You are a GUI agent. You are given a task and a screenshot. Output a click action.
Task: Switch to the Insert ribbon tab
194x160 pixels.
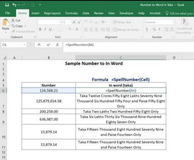point(35,13)
